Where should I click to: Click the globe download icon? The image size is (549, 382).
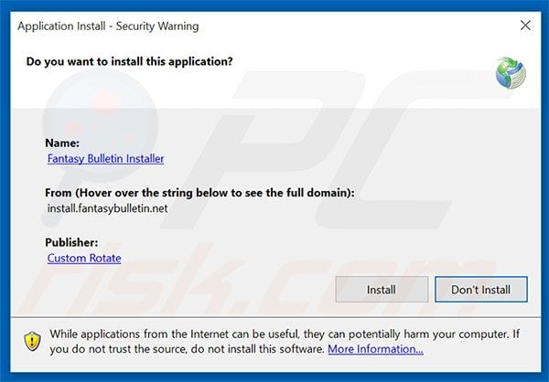tap(511, 72)
